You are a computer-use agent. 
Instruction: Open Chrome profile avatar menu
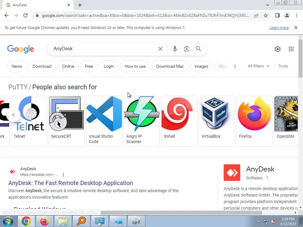click(x=287, y=15)
